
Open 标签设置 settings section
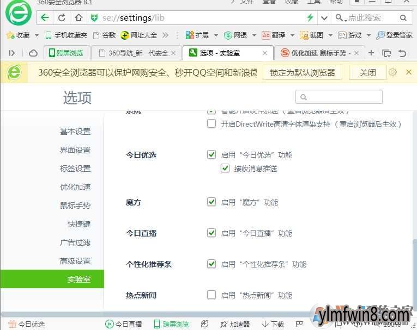point(75,169)
